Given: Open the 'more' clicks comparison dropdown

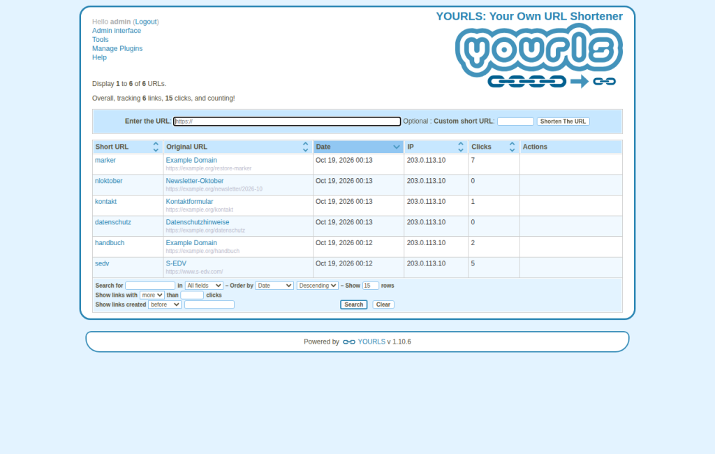Looking at the screenshot, I should (x=152, y=295).
